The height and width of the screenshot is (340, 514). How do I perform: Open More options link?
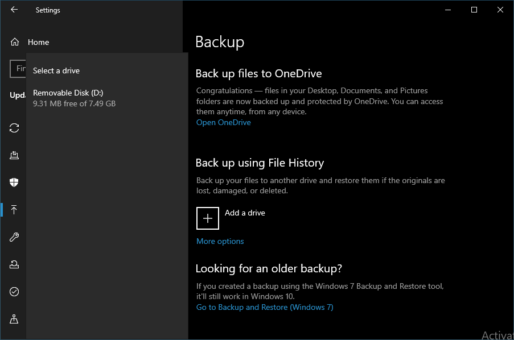tap(220, 241)
